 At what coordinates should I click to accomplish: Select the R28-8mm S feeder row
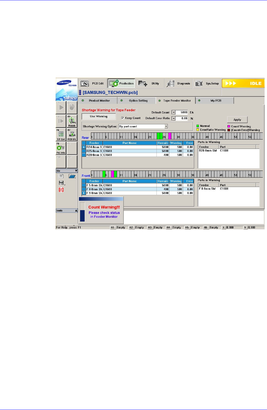138,155
